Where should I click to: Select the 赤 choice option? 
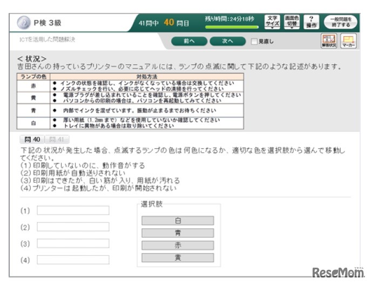[x=178, y=245]
